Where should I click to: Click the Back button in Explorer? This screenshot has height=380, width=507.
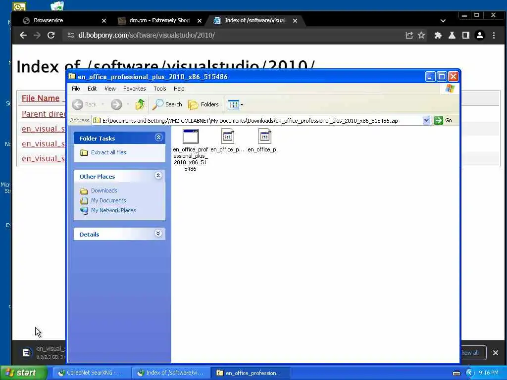point(84,104)
